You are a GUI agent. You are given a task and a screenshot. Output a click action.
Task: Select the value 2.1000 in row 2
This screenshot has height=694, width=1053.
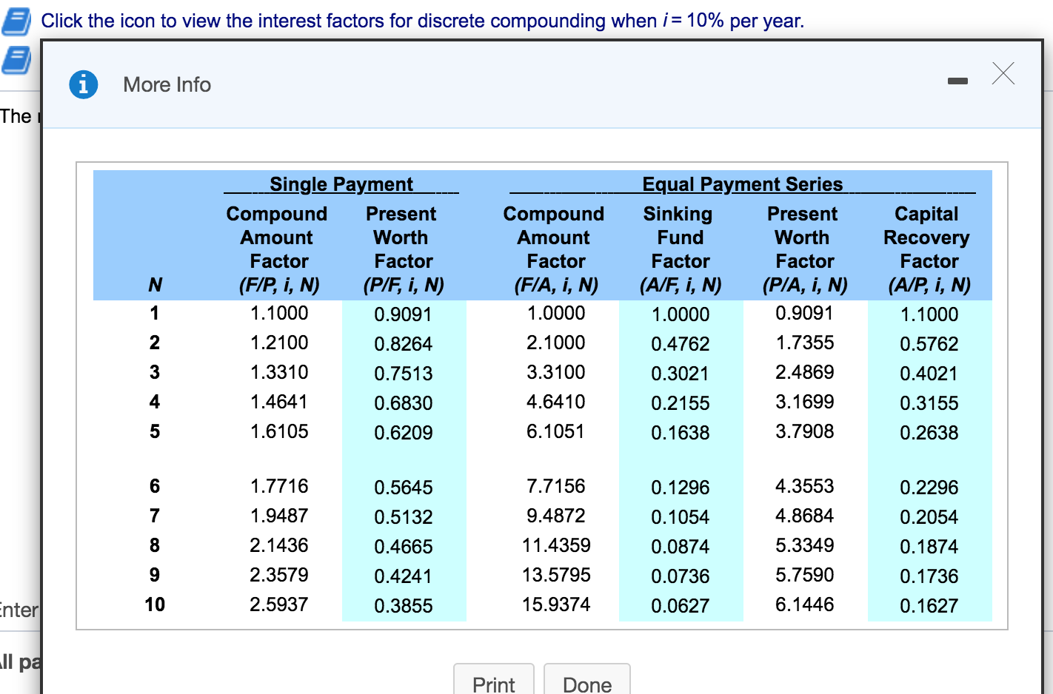556,343
